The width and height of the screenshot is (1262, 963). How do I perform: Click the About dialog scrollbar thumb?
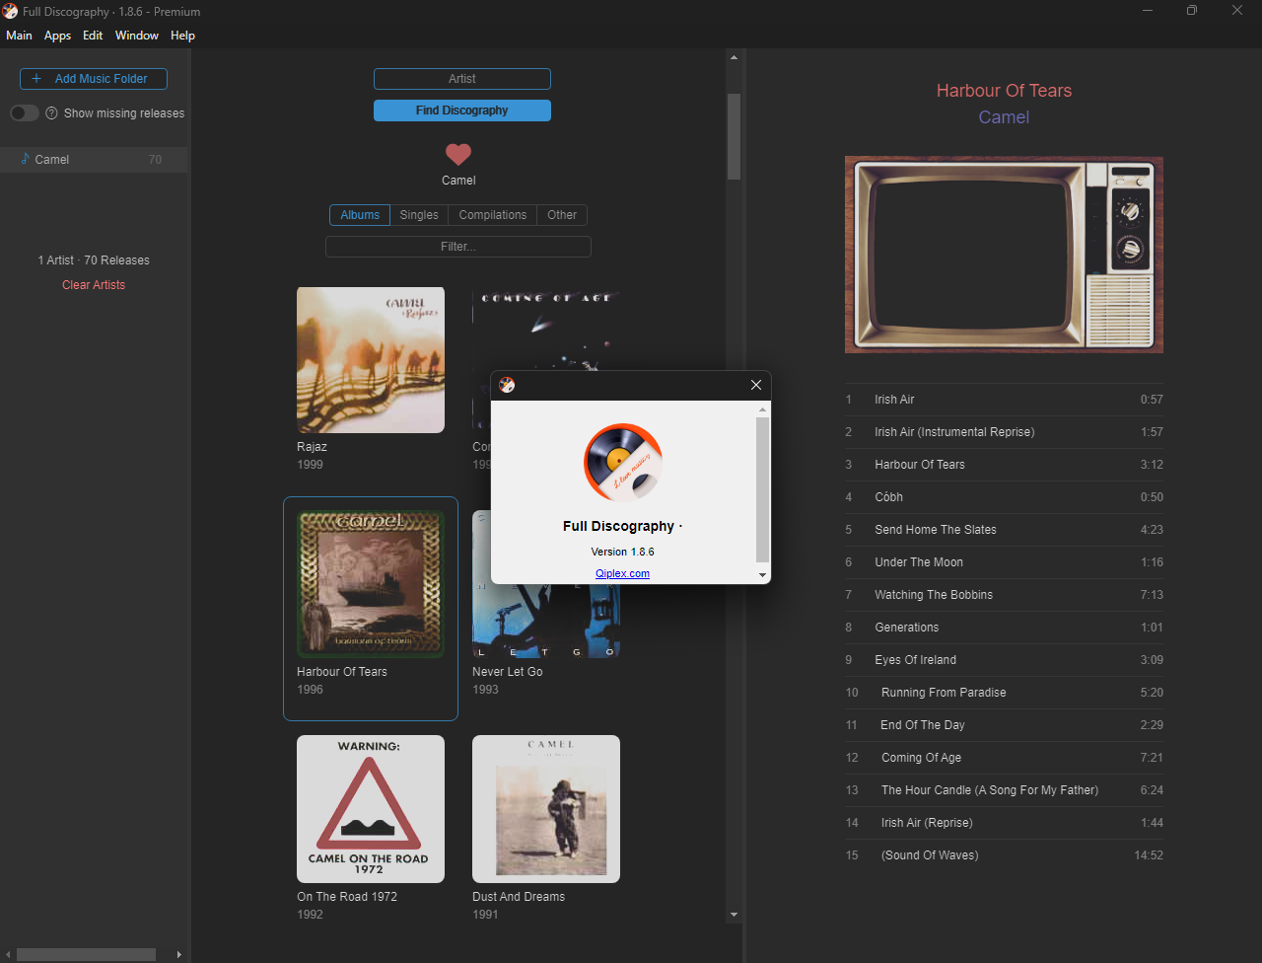[x=762, y=489]
